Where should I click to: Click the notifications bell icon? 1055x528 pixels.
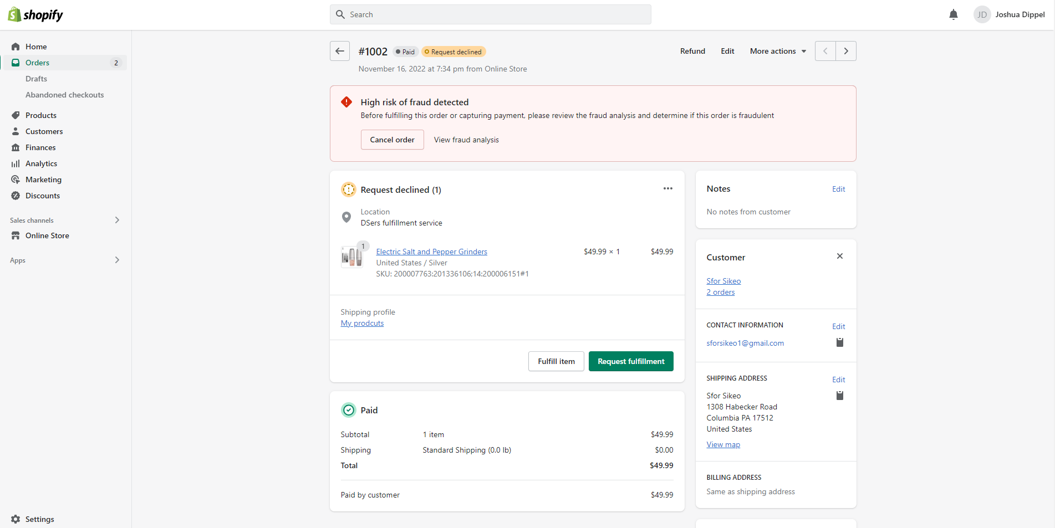953,15
